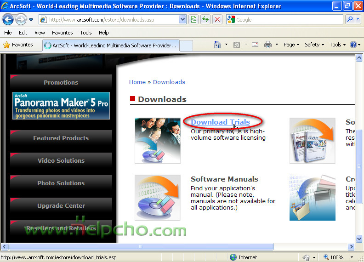Image resolution: width=364 pixels, height=262 pixels.
Task: Click the Download Trials people thumbnail
Action: (158, 141)
